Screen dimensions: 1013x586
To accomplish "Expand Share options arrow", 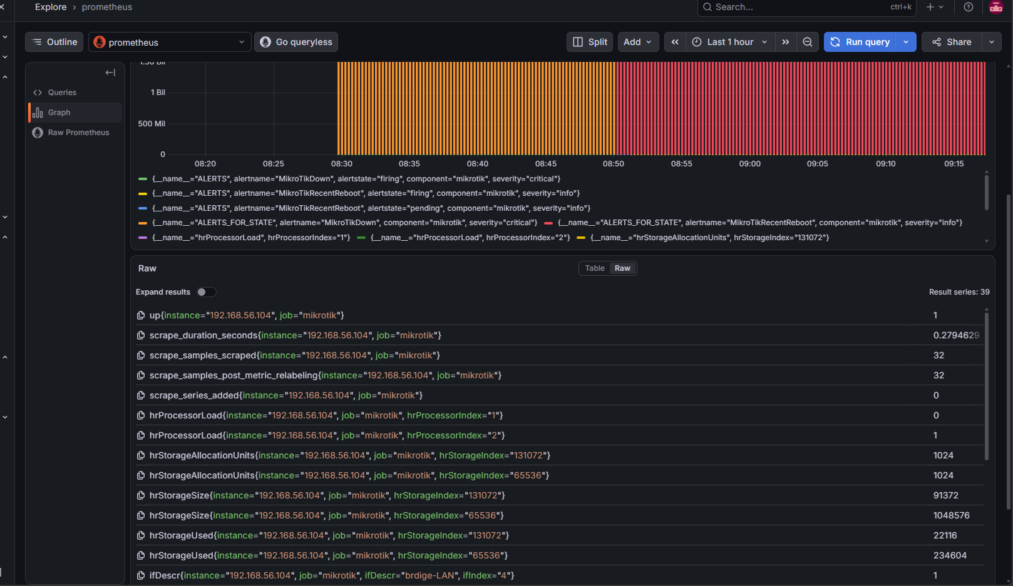I will [992, 42].
